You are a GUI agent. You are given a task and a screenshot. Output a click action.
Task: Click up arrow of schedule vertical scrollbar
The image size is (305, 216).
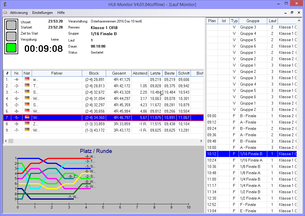click(299, 20)
